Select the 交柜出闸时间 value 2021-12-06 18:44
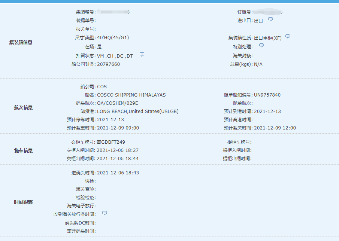Viewport: 339px width, 241px height. click(x=118, y=159)
